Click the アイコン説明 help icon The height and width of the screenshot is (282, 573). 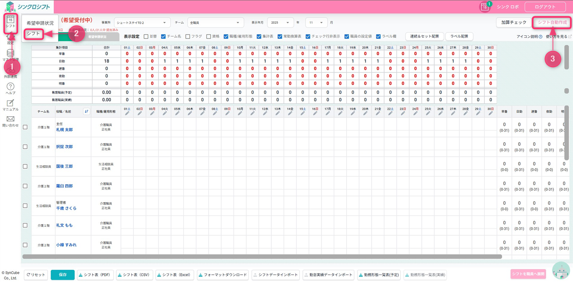(540, 37)
